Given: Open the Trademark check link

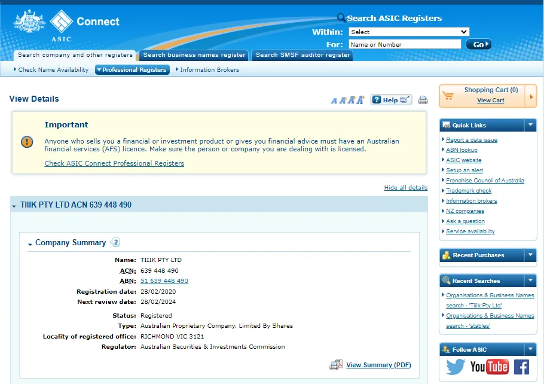Looking at the screenshot, I should click(468, 191).
